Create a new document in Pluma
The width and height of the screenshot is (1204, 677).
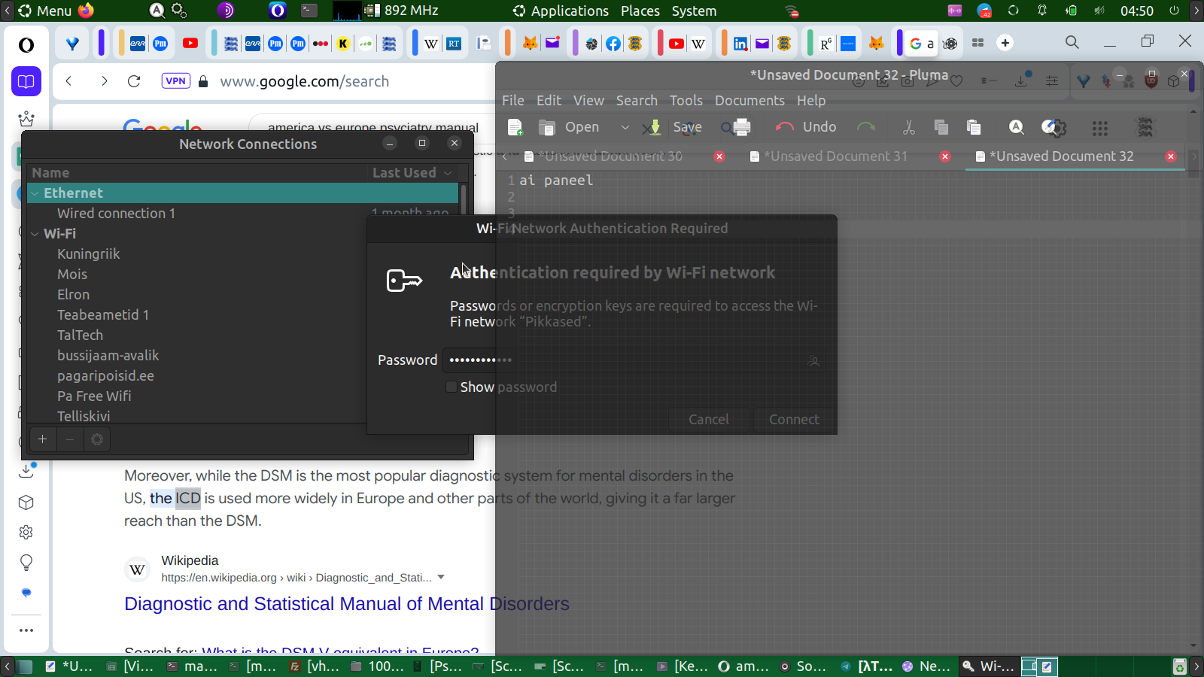pyautogui.click(x=515, y=128)
